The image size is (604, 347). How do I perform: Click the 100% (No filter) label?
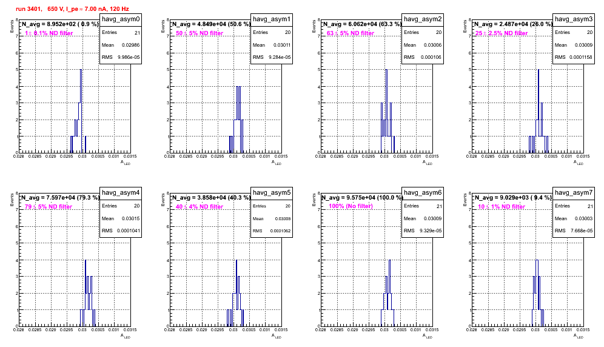(351, 206)
